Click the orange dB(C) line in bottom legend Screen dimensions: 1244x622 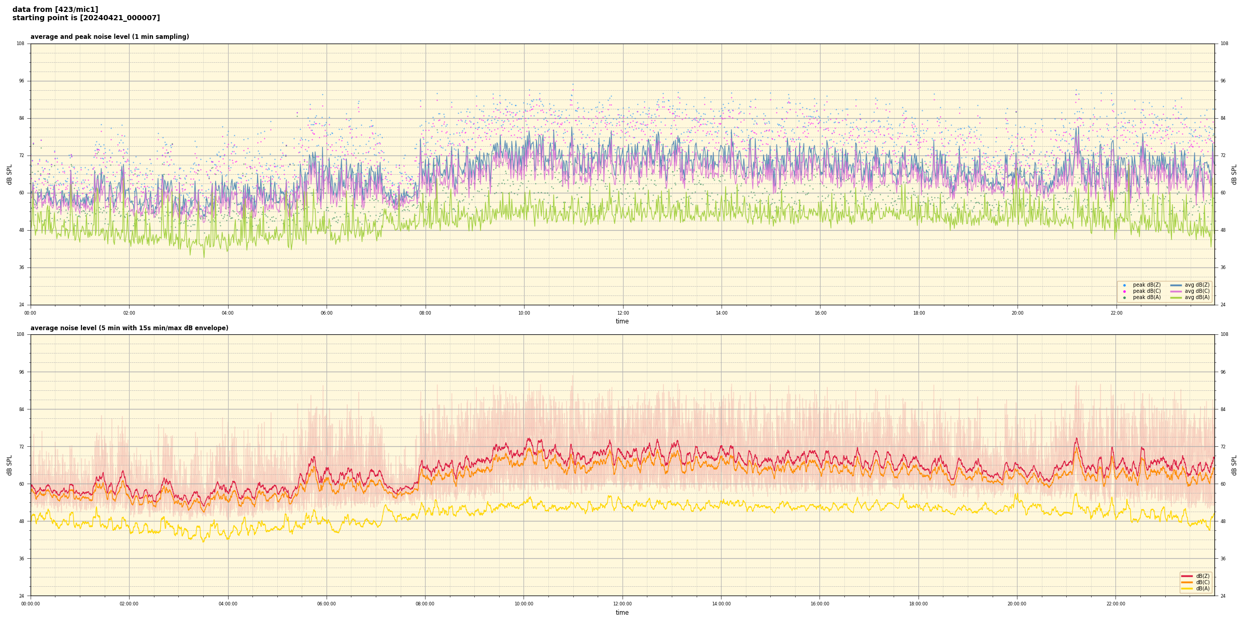point(1187,582)
